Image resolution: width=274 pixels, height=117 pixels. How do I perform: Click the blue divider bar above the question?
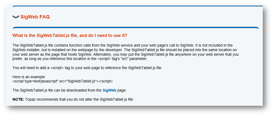[x=136, y=27]
